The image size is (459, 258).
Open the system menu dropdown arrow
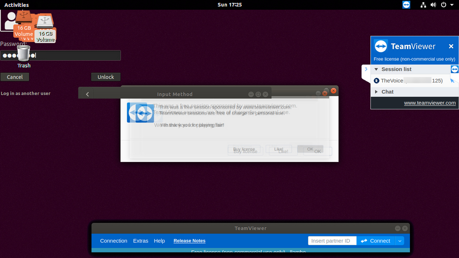pyautogui.click(x=452, y=5)
